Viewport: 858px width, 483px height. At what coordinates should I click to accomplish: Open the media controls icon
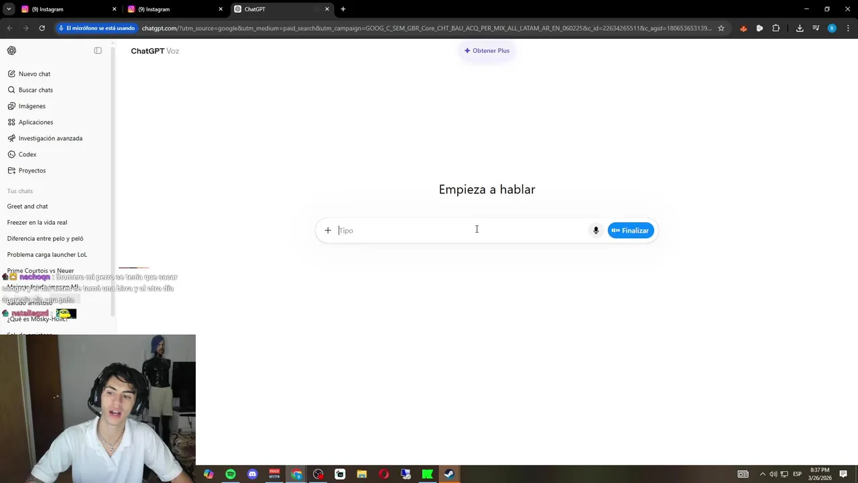[816, 28]
